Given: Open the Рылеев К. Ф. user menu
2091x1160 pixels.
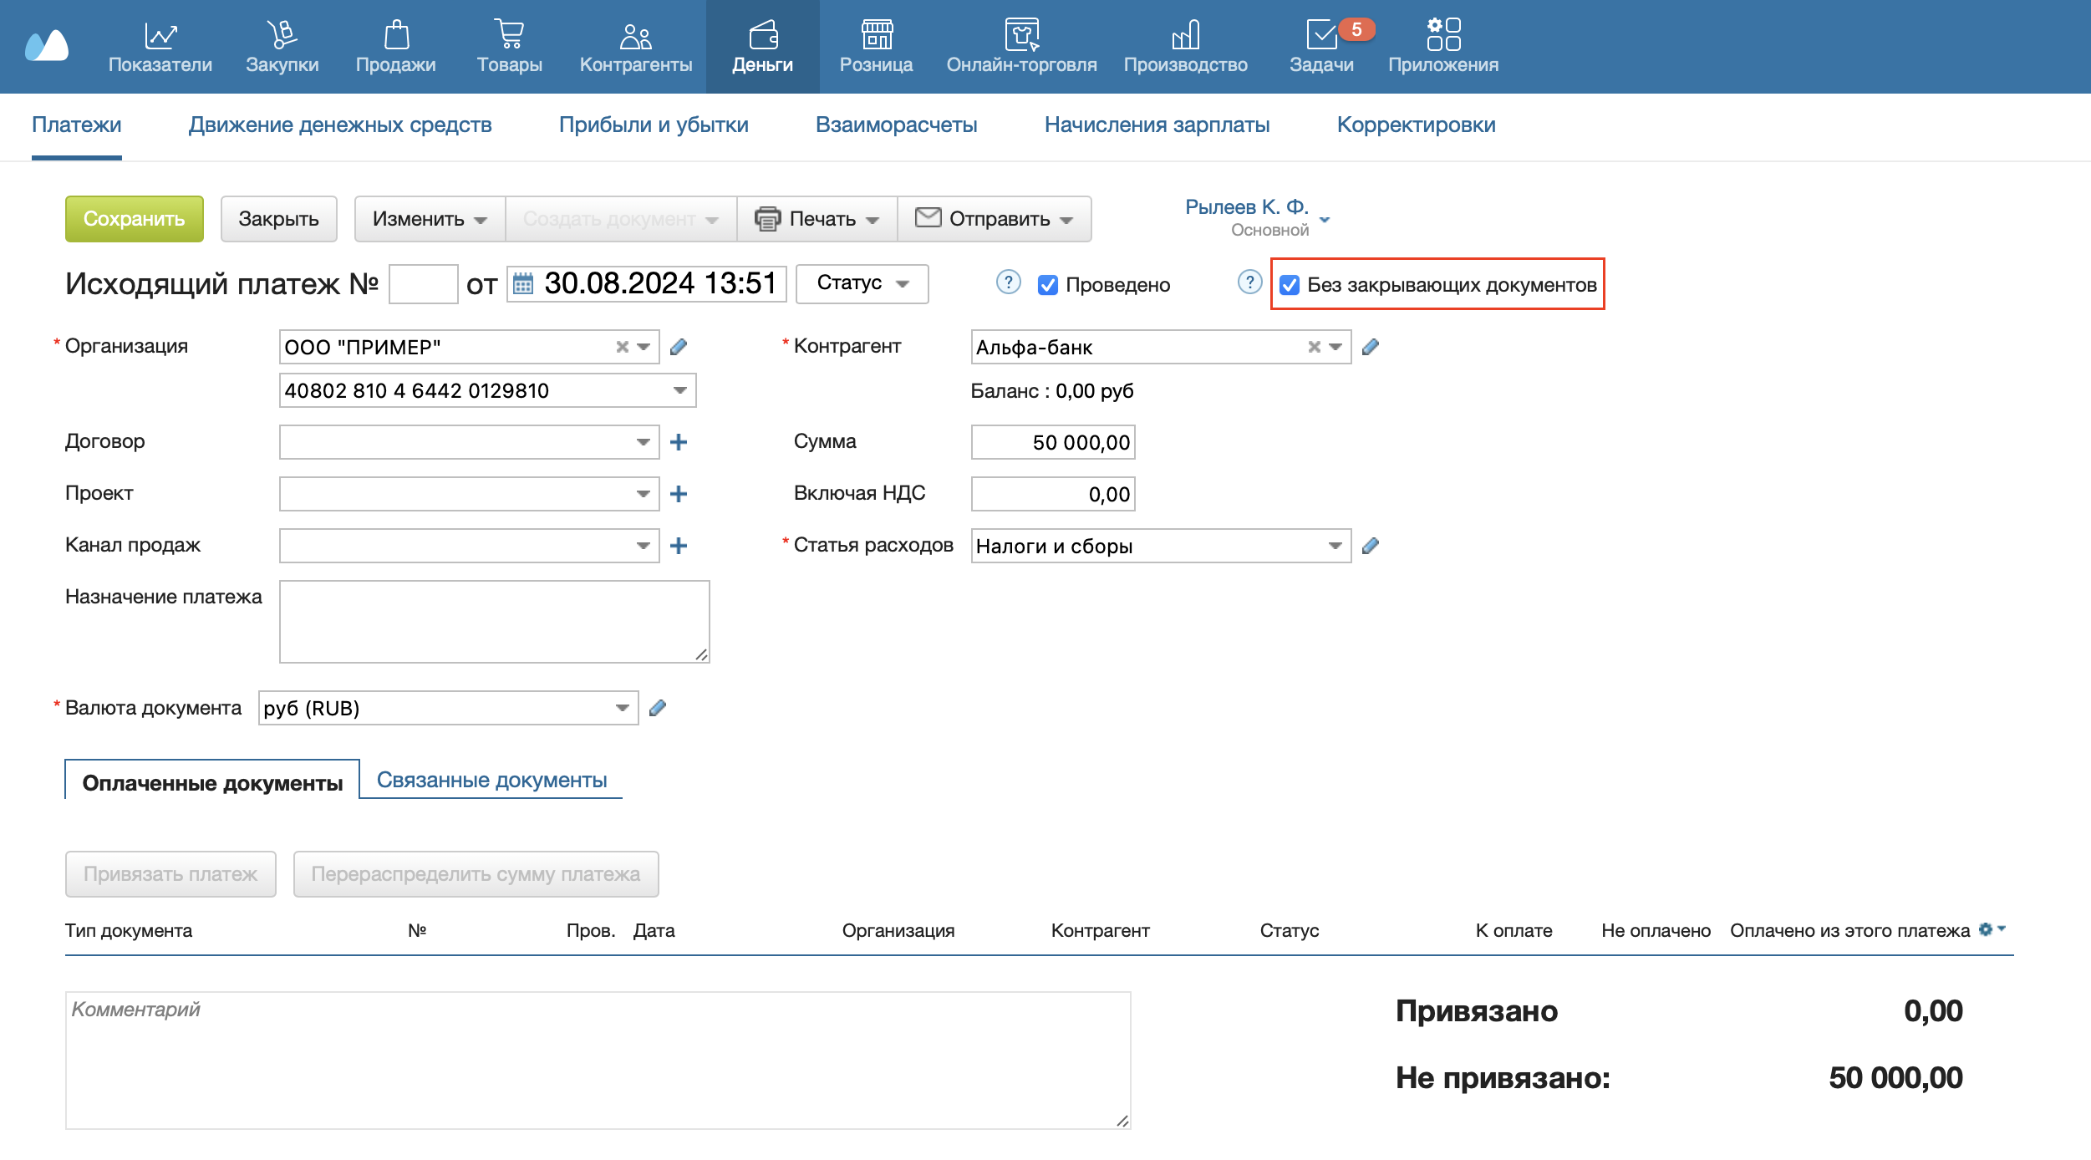Looking at the screenshot, I should tap(1257, 217).
